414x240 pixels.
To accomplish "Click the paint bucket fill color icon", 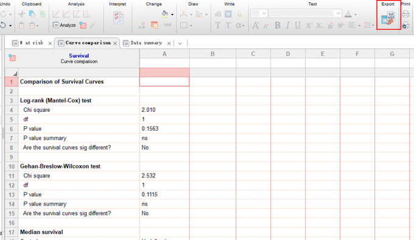I will (165, 14).
